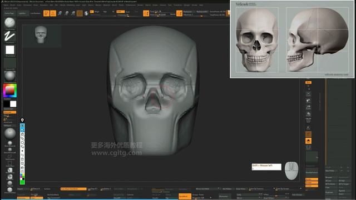Select the Move transform tool
Viewport: 356px width, 200px height.
(x=60, y=13)
